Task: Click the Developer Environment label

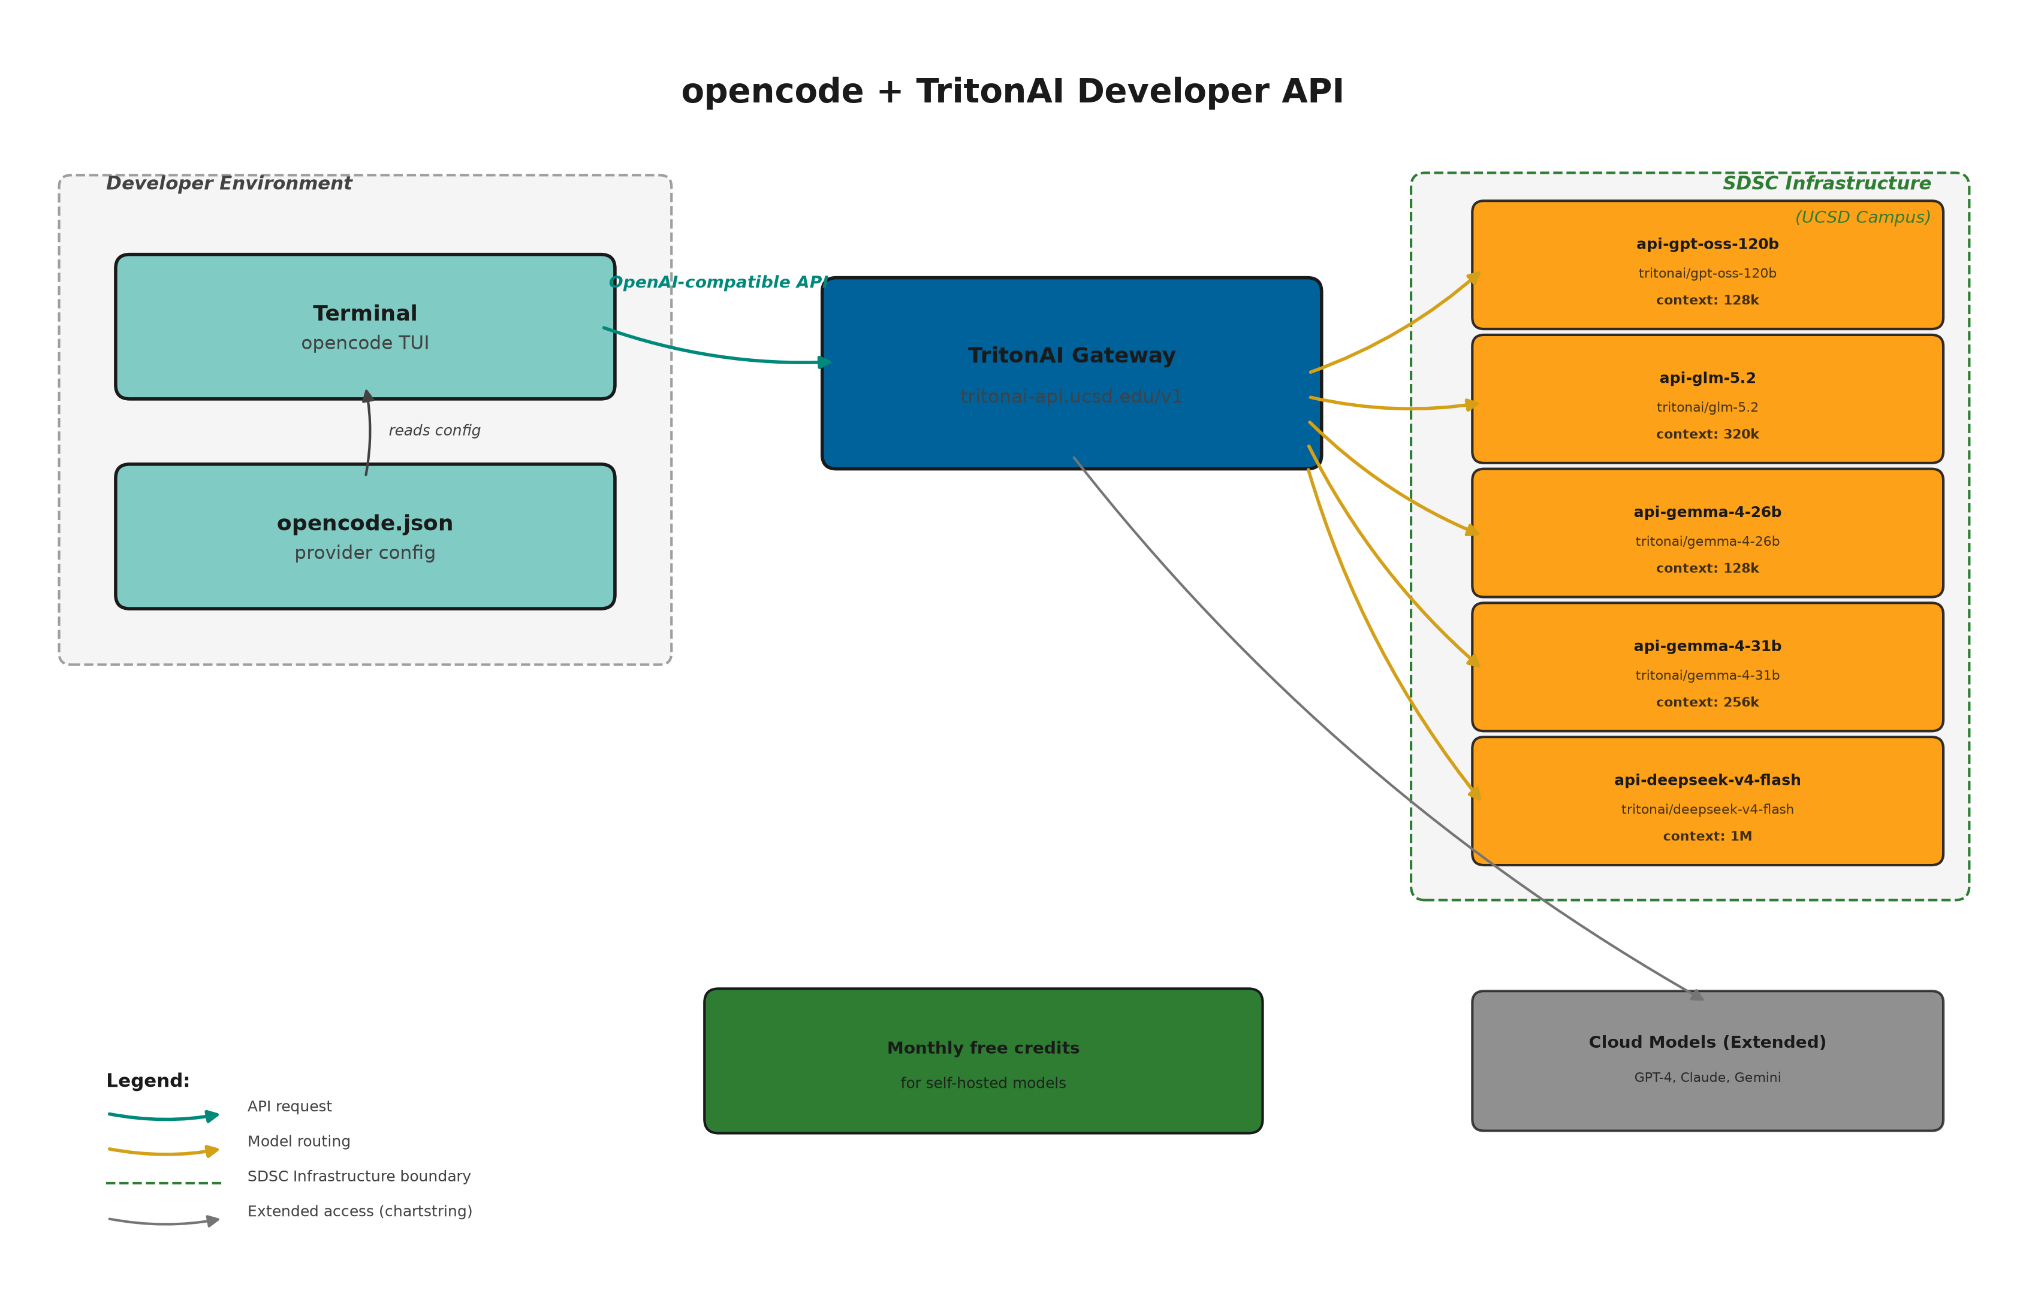Action: (x=228, y=183)
